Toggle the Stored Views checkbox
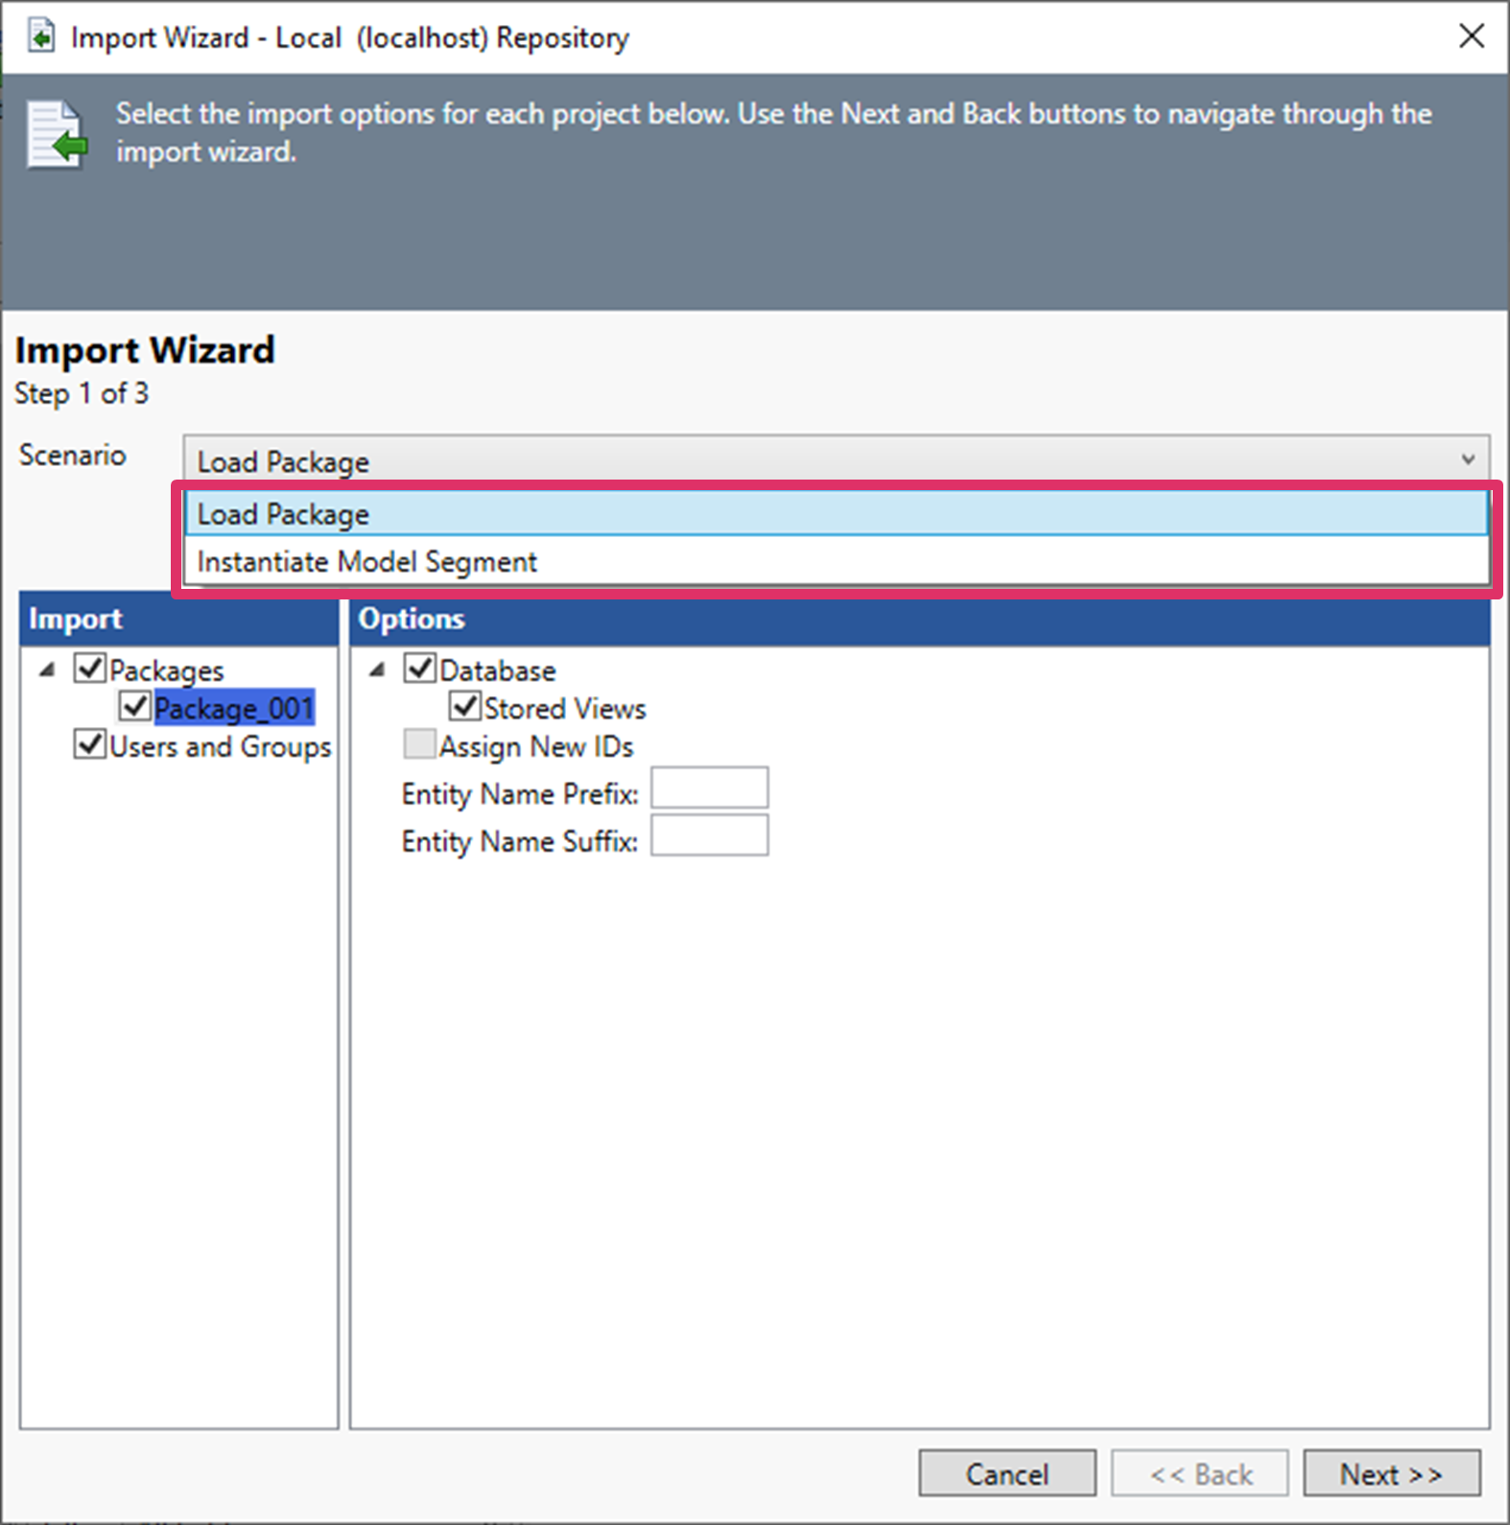This screenshot has width=1510, height=1525. click(x=465, y=707)
